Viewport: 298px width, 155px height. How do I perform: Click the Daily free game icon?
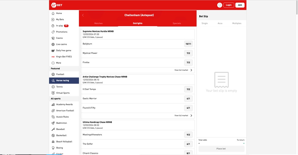(53, 51)
